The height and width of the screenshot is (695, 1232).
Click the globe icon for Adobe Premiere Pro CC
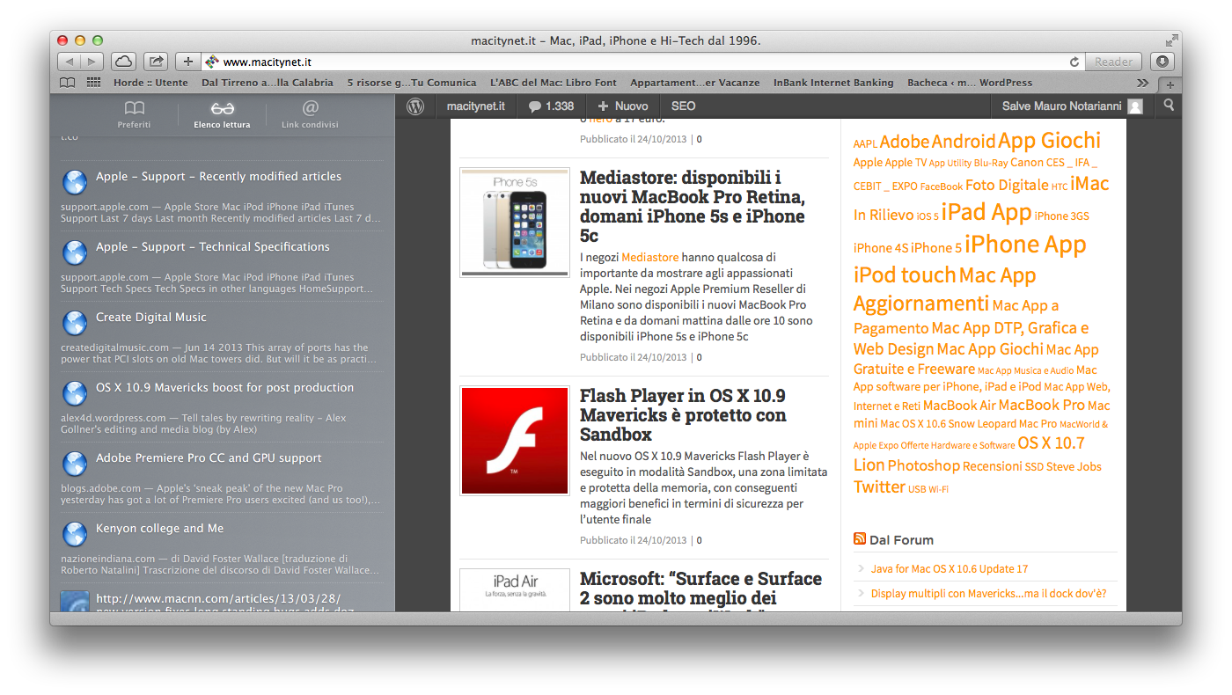point(75,464)
